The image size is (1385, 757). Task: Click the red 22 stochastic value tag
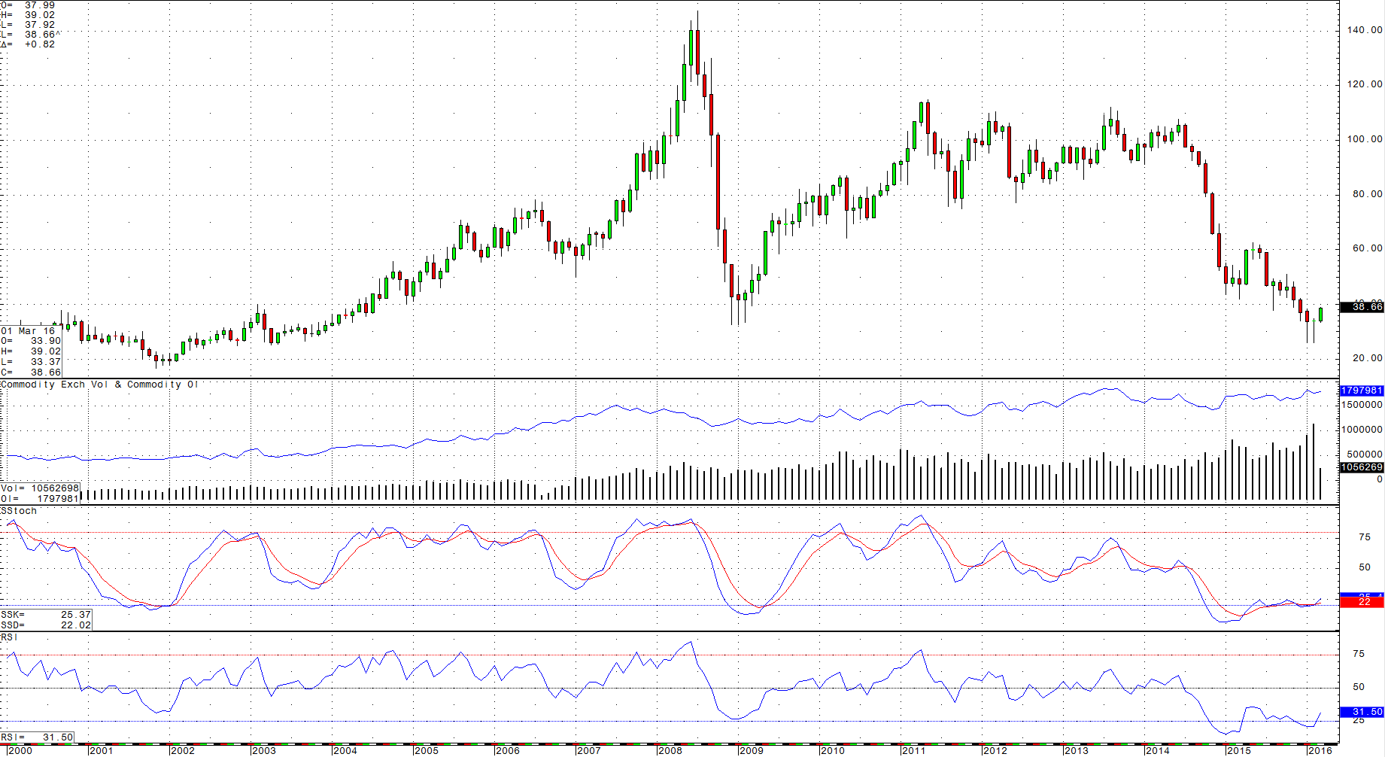pyautogui.click(x=1362, y=603)
